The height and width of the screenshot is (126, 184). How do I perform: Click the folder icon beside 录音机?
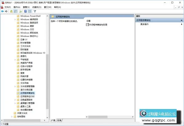tap(18, 56)
